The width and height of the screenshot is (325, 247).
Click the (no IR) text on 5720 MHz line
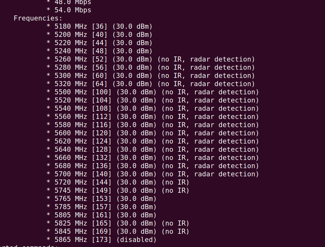point(175,182)
